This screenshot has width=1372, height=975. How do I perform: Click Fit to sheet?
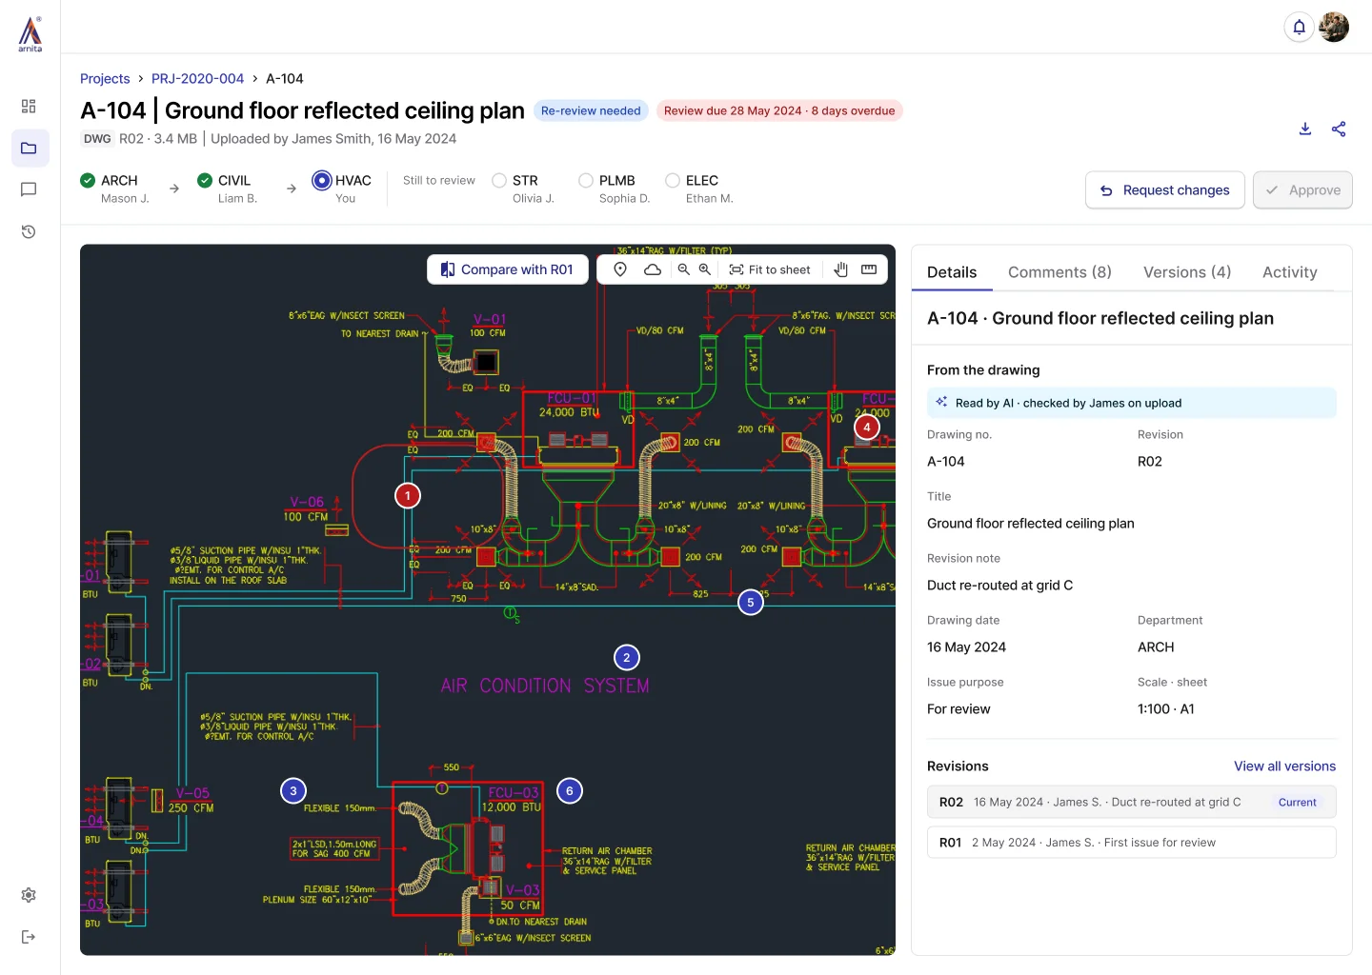point(770,269)
